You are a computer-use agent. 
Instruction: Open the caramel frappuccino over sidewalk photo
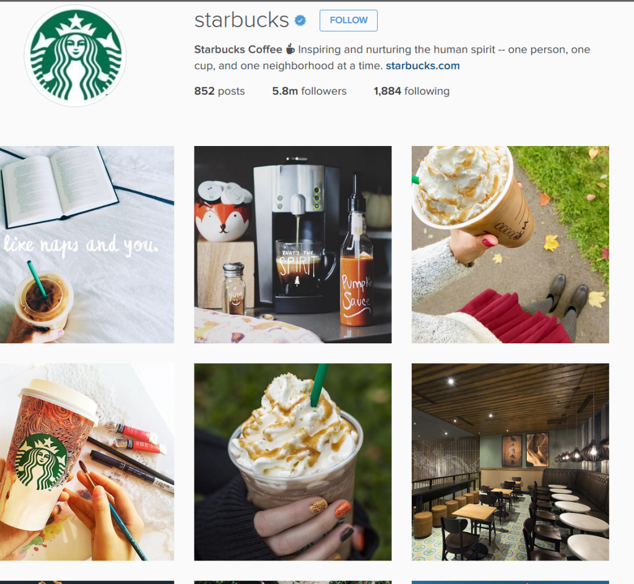pos(510,245)
